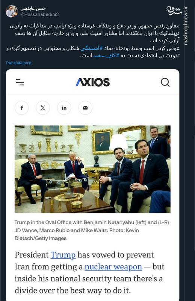195x301 pixels.
Task: Open the Trump hyperlink in article
Action: click(63, 255)
